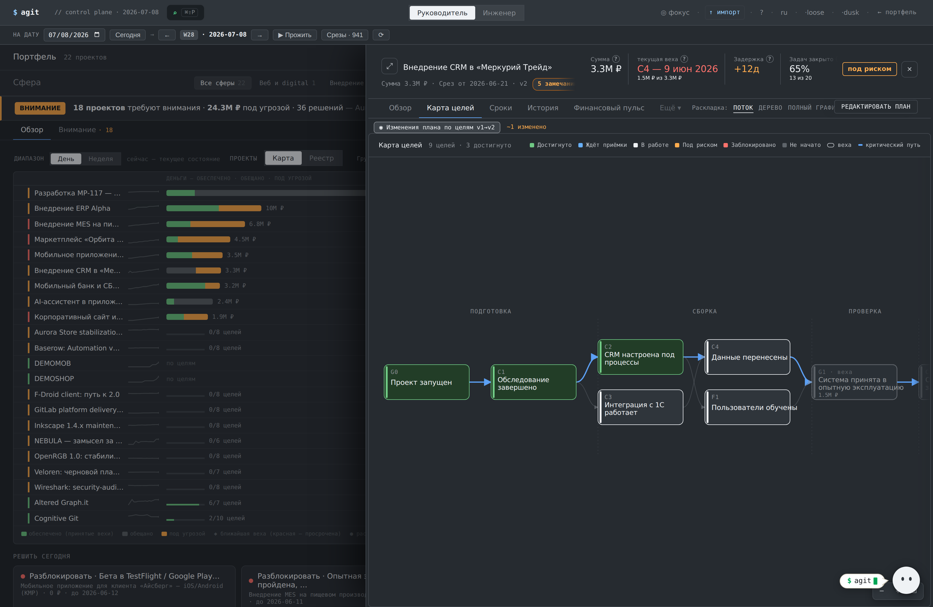
Task: Click the refresh icon in date bar
Action: coord(381,35)
